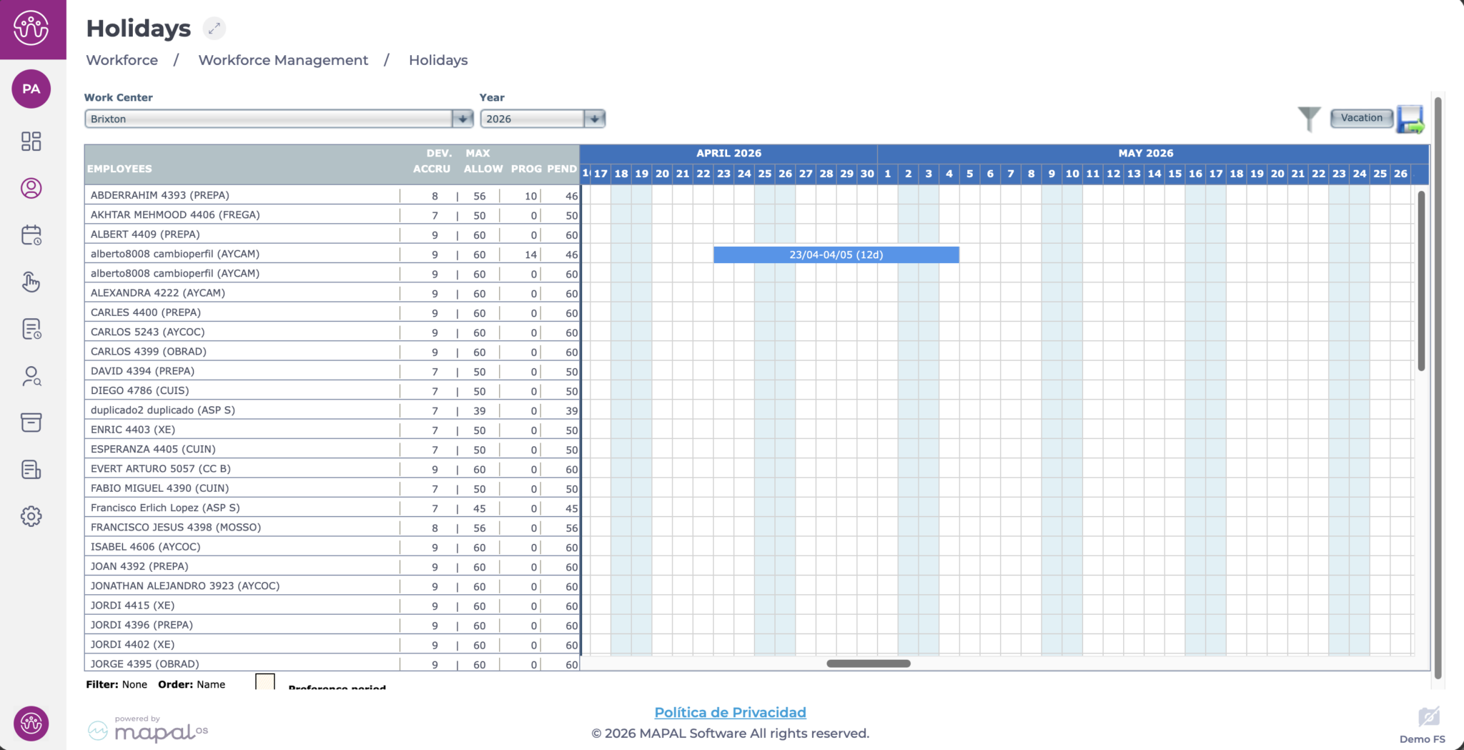1464x750 pixels.
Task: Click the filter funnel icon
Action: coord(1309,119)
